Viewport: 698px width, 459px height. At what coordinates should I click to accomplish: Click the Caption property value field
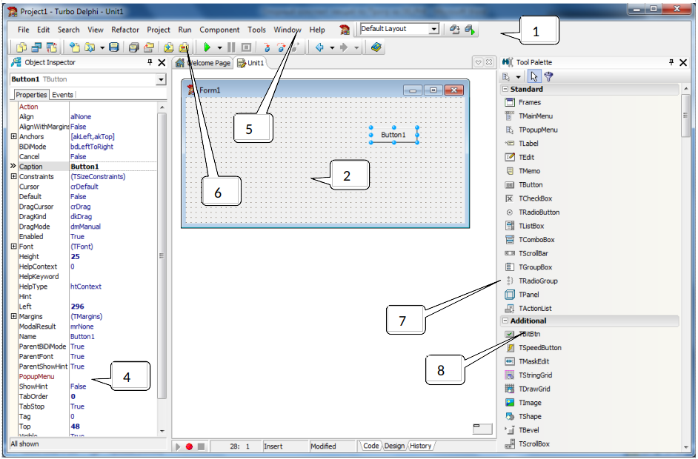click(x=111, y=167)
